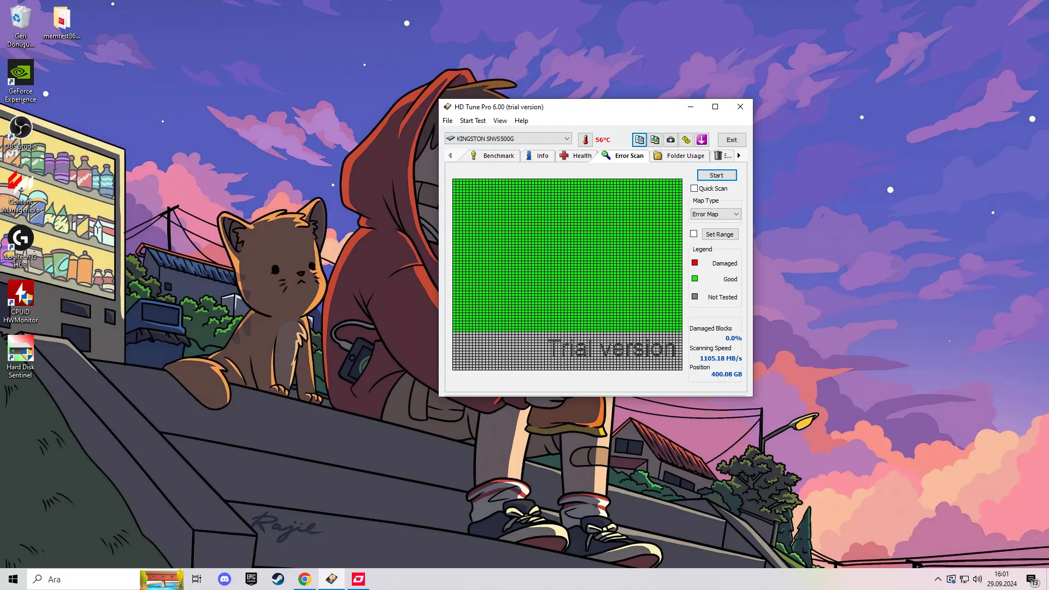Open the Logitech G HUB shortcut
The width and height of the screenshot is (1049, 590).
click(21, 247)
